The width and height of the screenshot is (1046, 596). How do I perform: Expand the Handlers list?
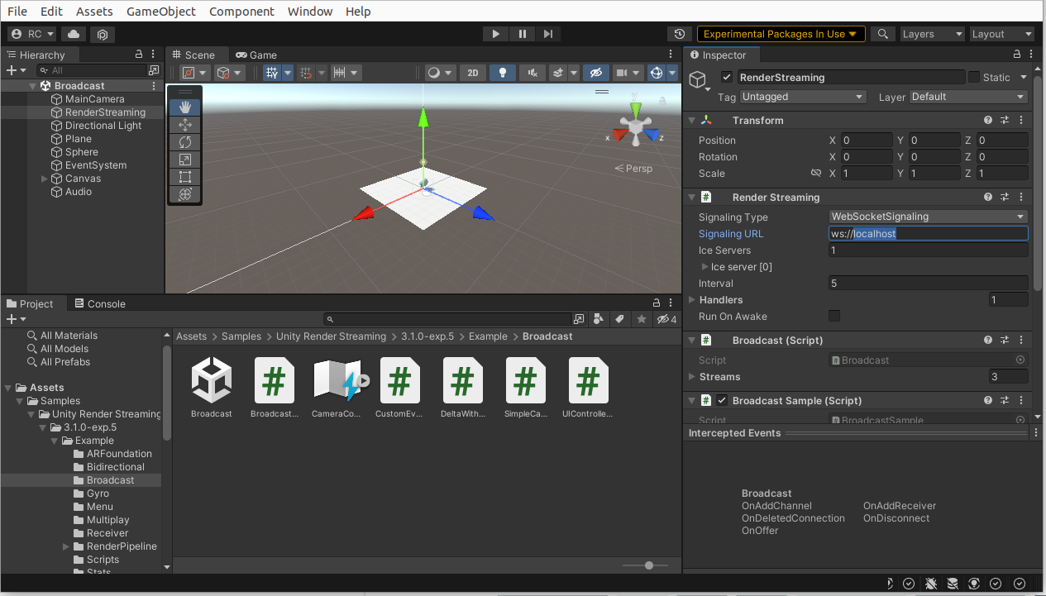(692, 300)
